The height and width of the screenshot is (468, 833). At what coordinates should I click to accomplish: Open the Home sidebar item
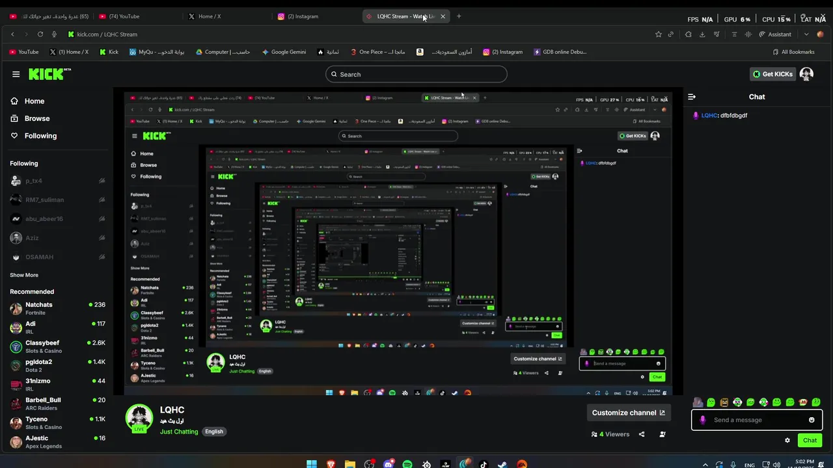(28, 101)
